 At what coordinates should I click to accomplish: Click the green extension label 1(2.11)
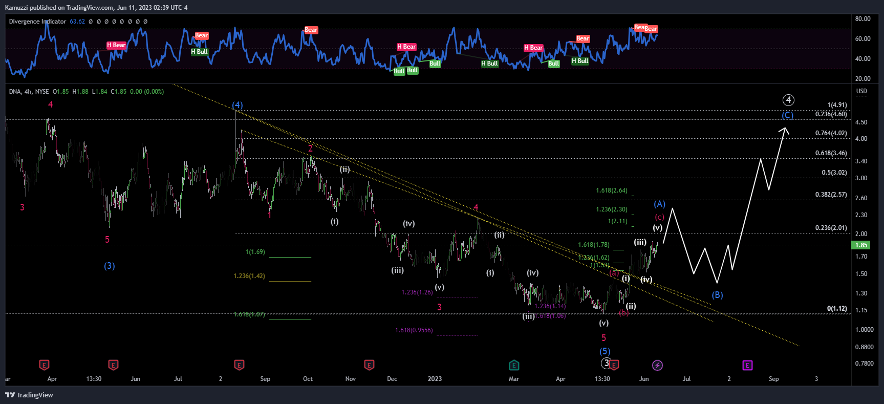click(617, 221)
